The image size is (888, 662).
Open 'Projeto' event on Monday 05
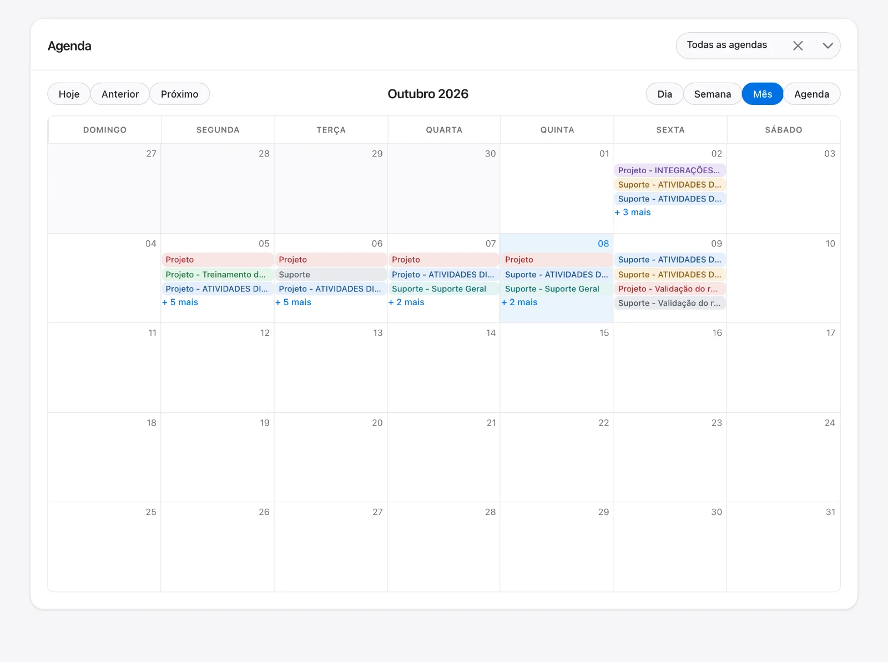click(x=218, y=260)
